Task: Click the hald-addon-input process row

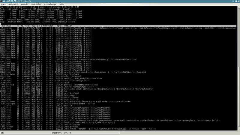Action: tap(76, 89)
